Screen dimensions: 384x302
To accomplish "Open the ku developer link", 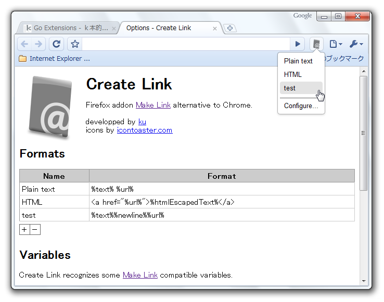I will coord(142,122).
